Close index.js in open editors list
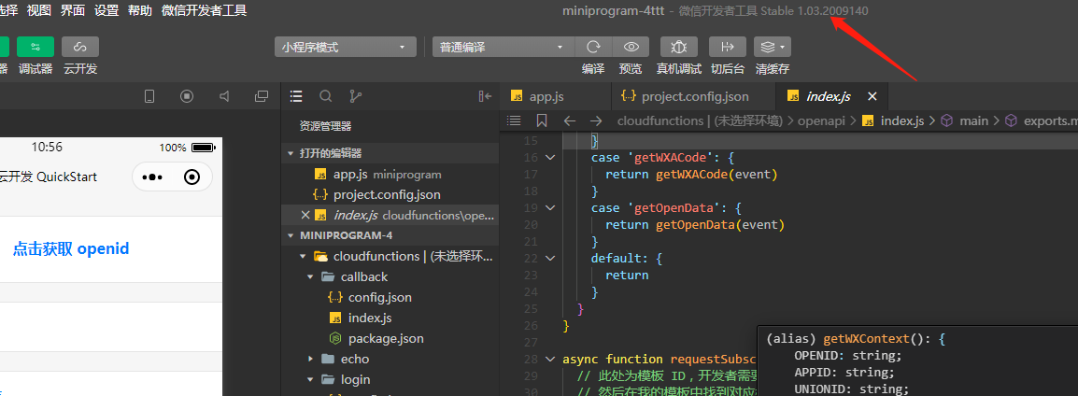 click(306, 215)
